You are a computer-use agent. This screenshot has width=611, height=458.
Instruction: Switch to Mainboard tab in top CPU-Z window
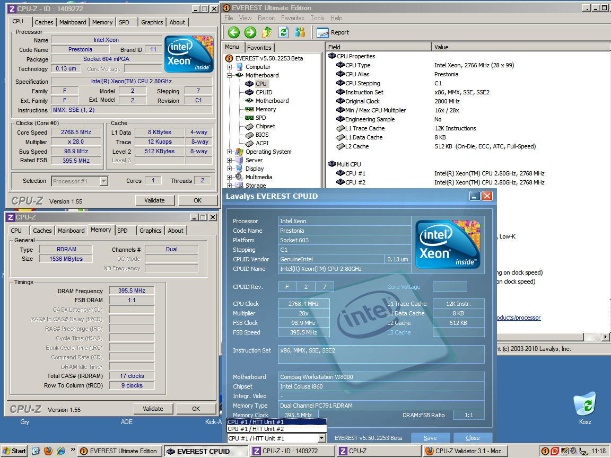[73, 22]
